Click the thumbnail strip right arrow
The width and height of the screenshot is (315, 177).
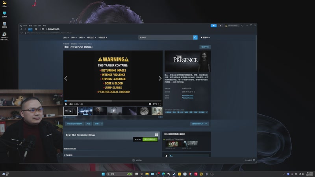pos(160,117)
